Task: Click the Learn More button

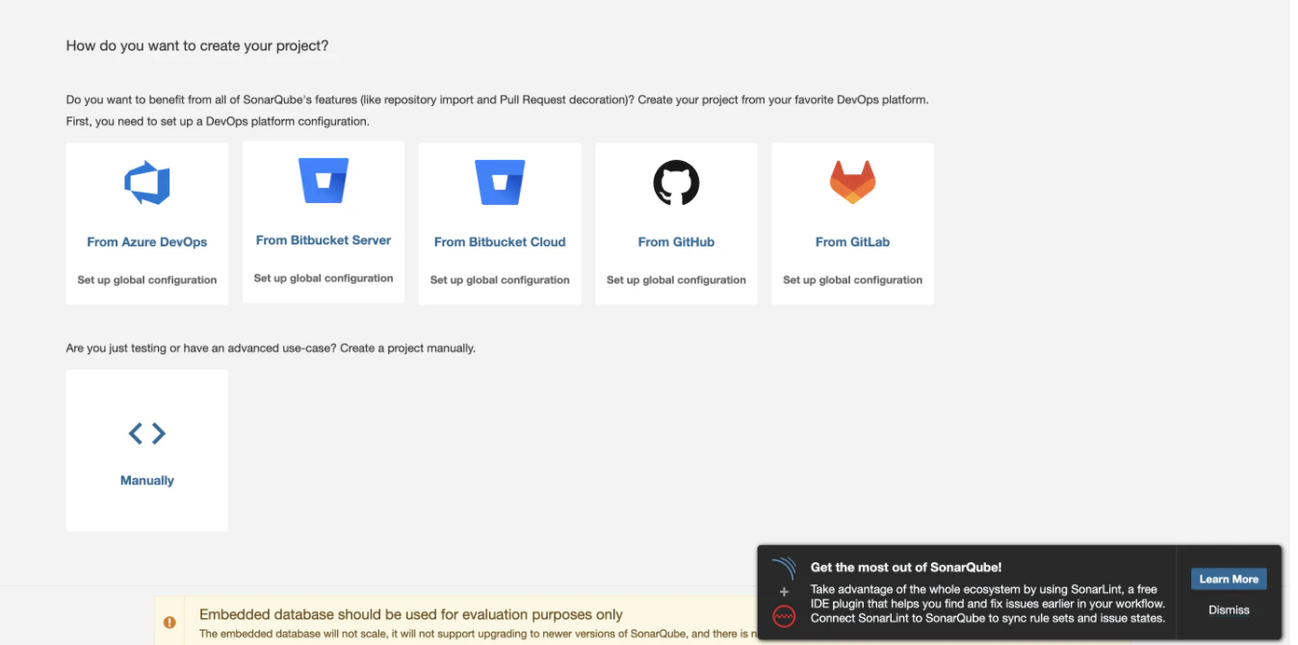Action: coord(1229,579)
